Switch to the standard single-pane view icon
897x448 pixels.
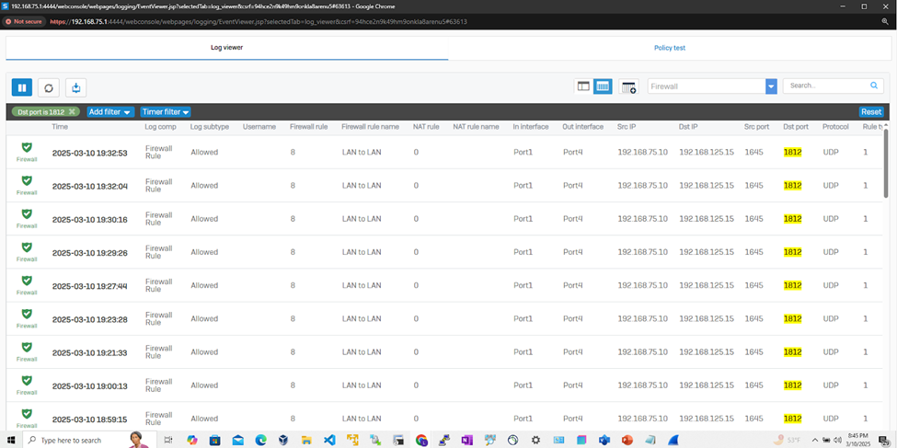pos(583,86)
